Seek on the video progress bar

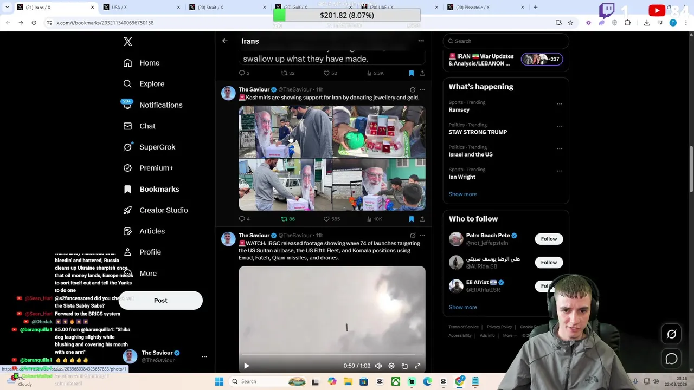[332, 355]
